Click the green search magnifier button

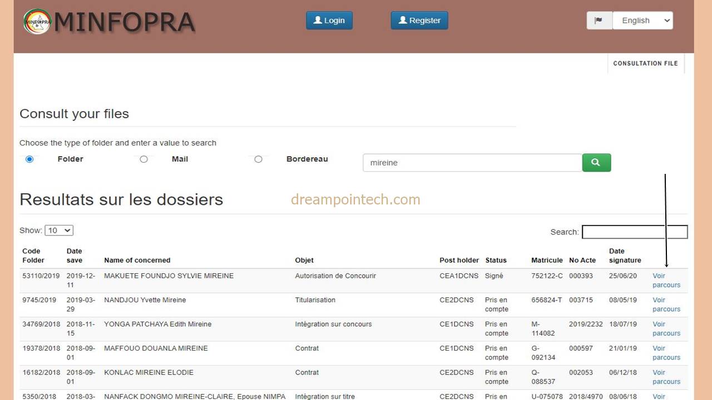(x=596, y=163)
